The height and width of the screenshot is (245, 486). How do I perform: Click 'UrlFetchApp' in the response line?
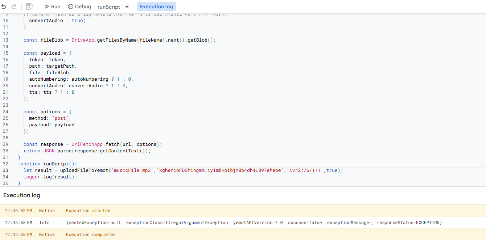click(x=87, y=144)
